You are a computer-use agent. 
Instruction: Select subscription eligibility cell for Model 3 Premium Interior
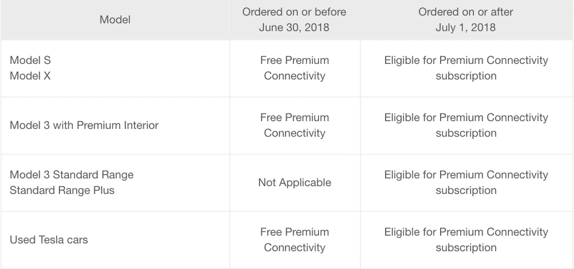click(x=466, y=126)
